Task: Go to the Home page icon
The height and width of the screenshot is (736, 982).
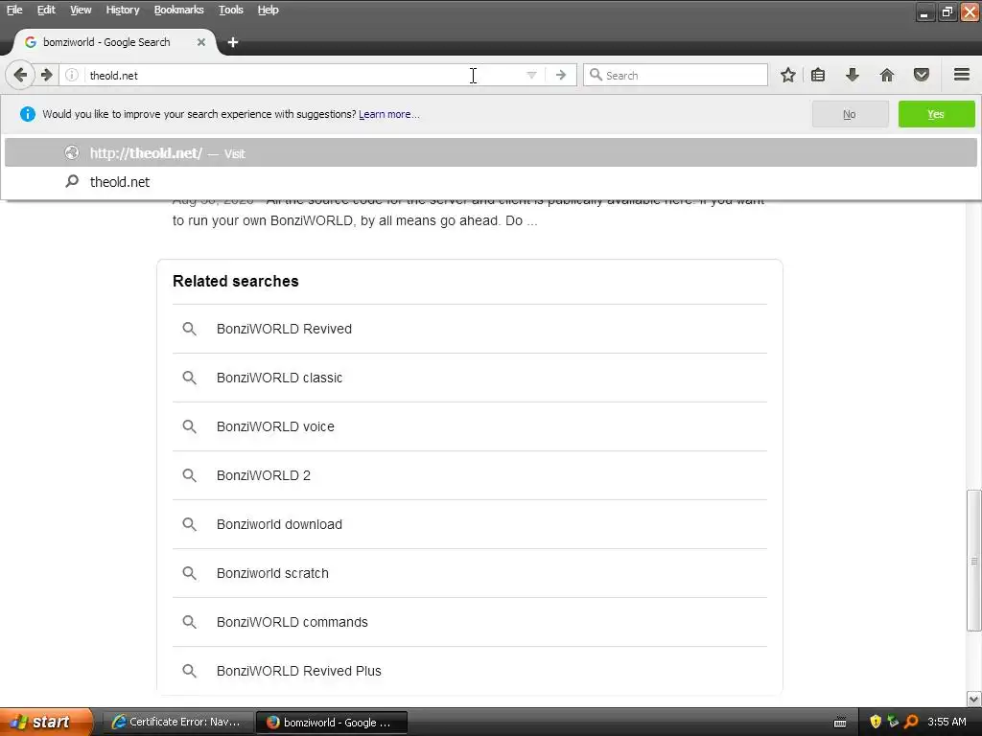Action: (886, 75)
